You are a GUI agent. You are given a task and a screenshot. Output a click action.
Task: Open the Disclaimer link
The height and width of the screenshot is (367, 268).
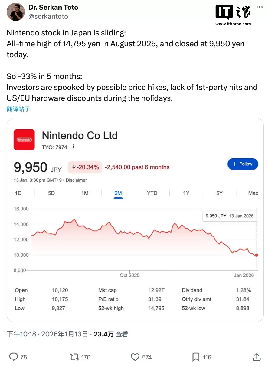76,180
